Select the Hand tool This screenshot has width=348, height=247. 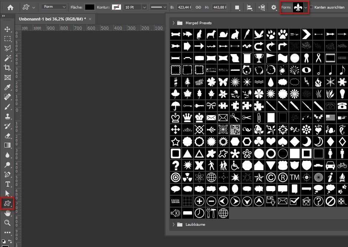tap(7, 213)
